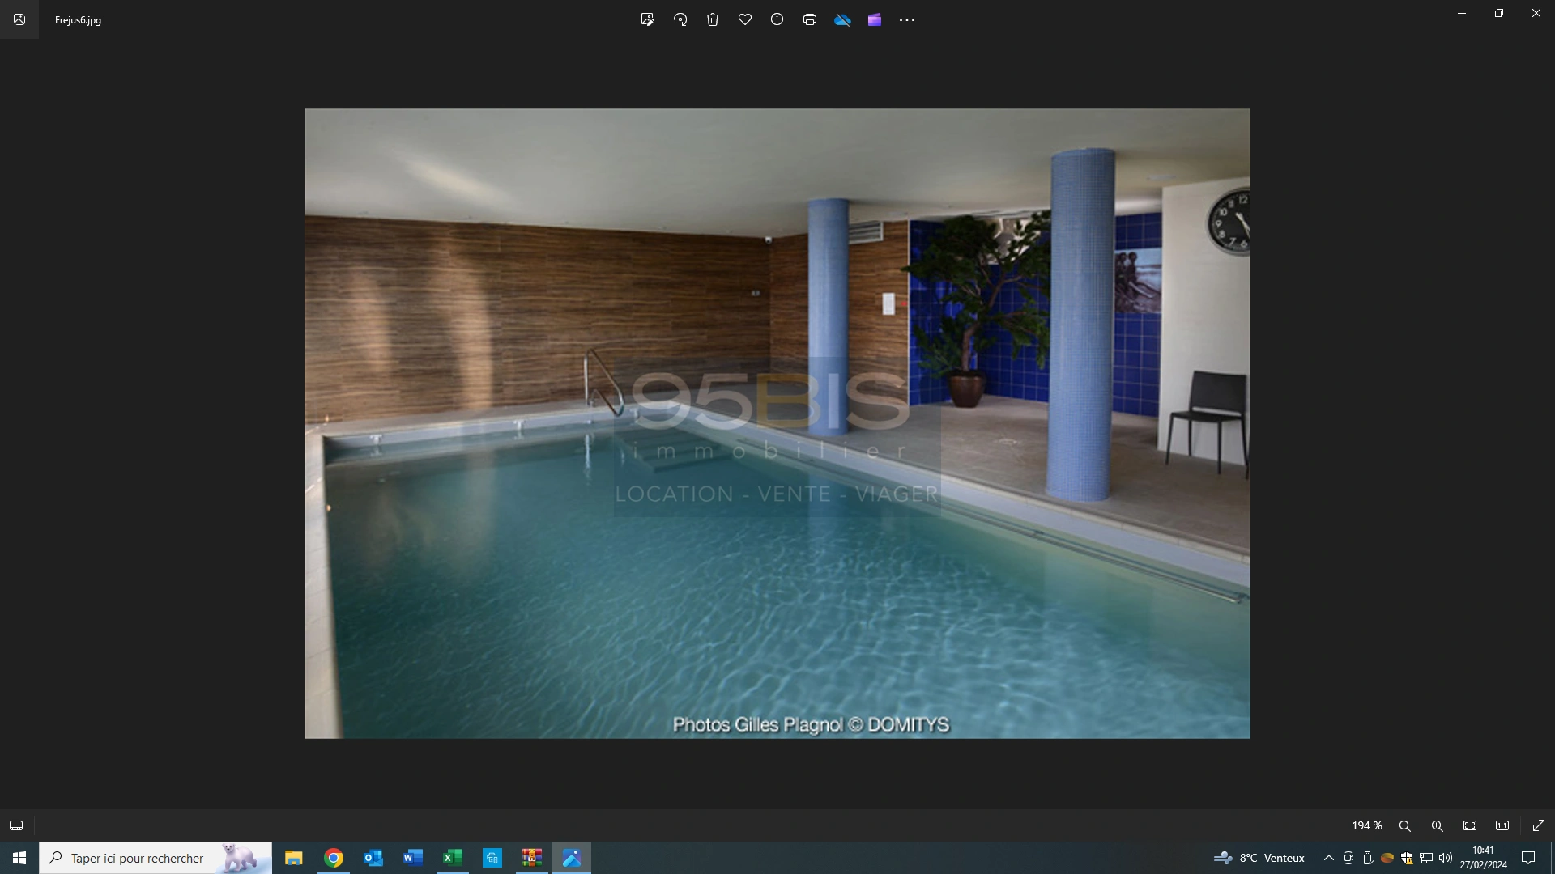
Task: Open the network status tray icon
Action: pyautogui.click(x=1426, y=858)
